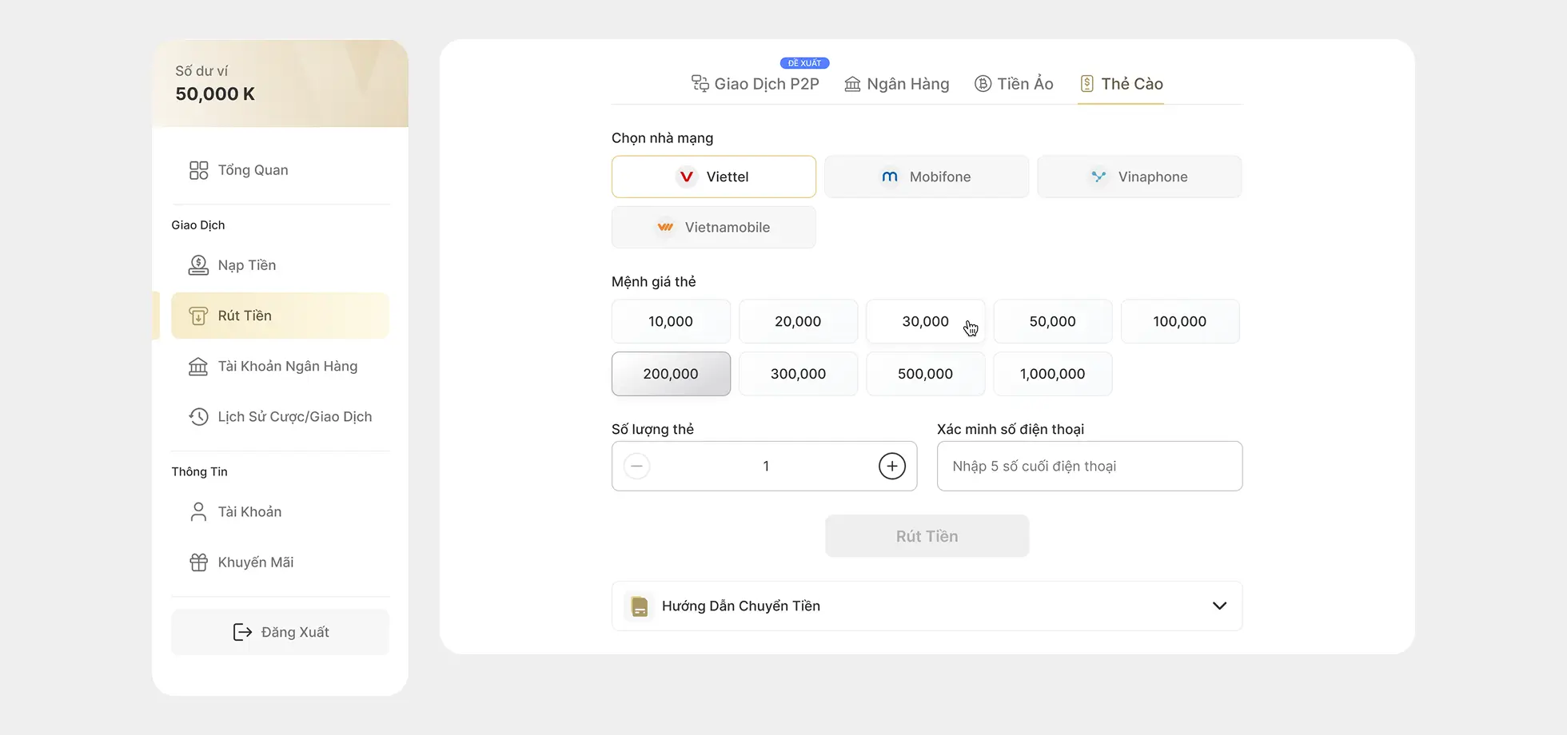Click the Xác minh số điện thoại label

pos(1011,429)
